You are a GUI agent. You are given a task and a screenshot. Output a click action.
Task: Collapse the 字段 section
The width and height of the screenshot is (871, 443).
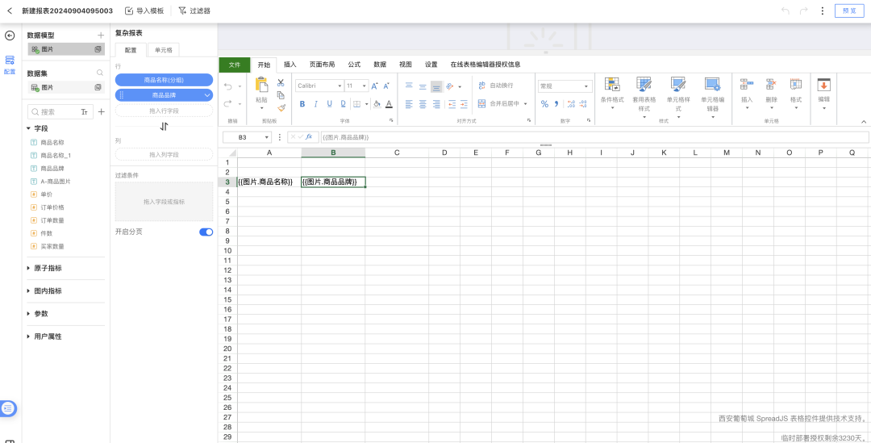pos(29,128)
